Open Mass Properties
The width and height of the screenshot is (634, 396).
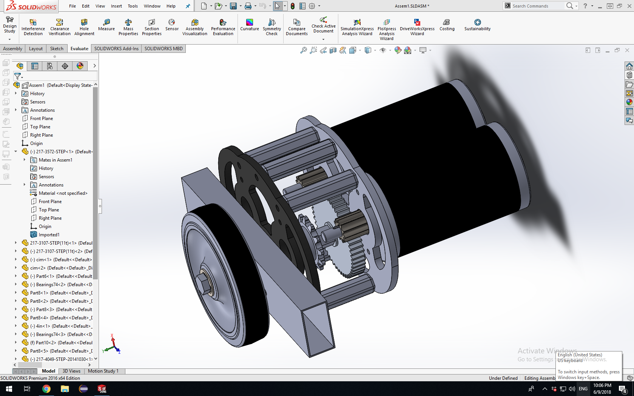(x=128, y=27)
